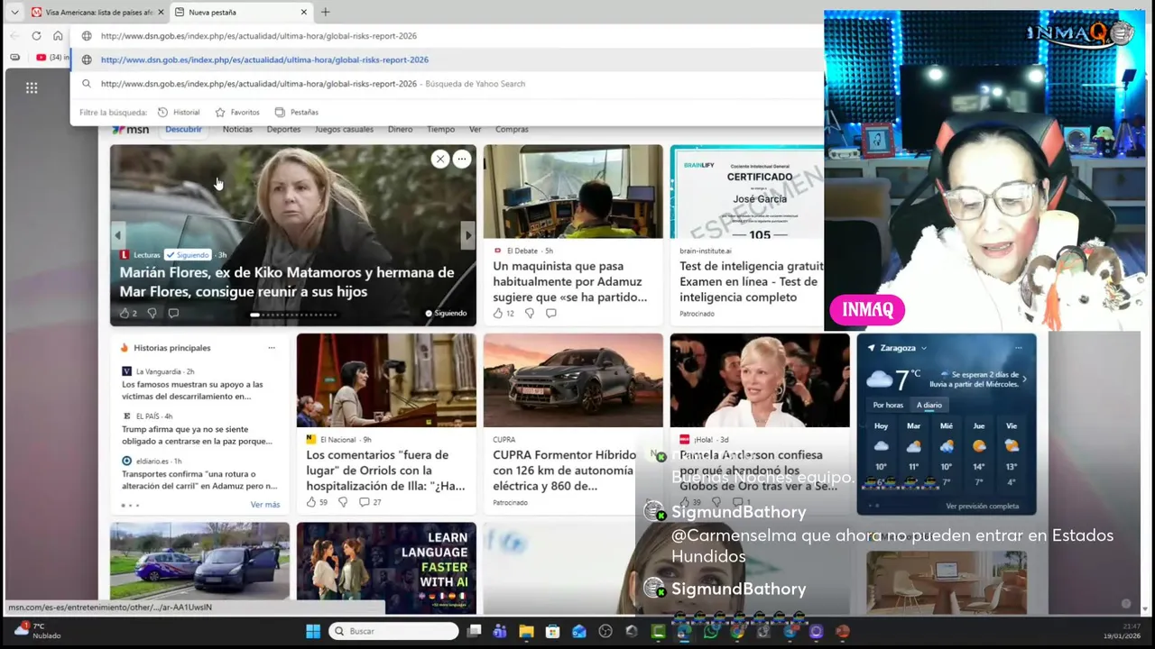Close the Visa Americana tab
Image resolution: width=1155 pixels, height=649 pixels.
tap(162, 12)
